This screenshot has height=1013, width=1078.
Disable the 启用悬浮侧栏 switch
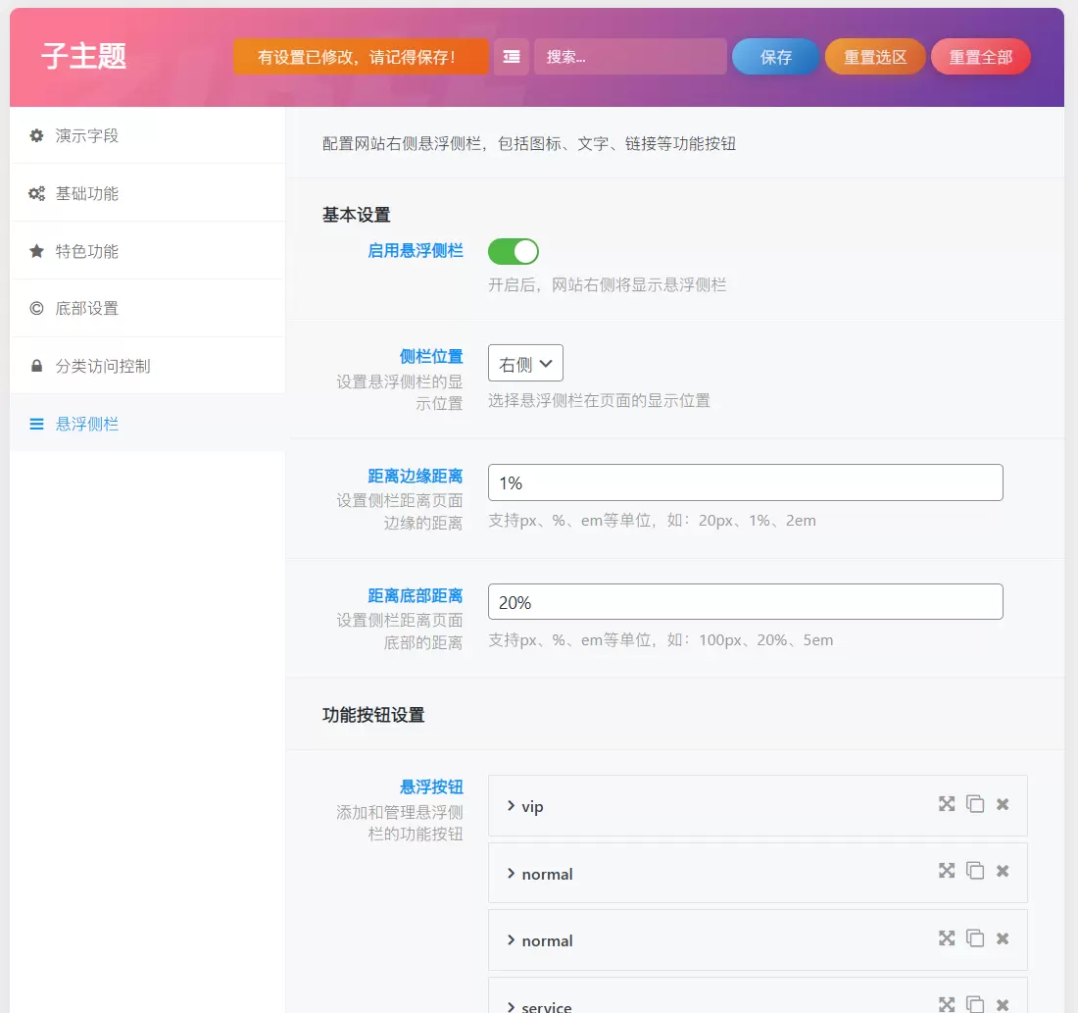(514, 251)
